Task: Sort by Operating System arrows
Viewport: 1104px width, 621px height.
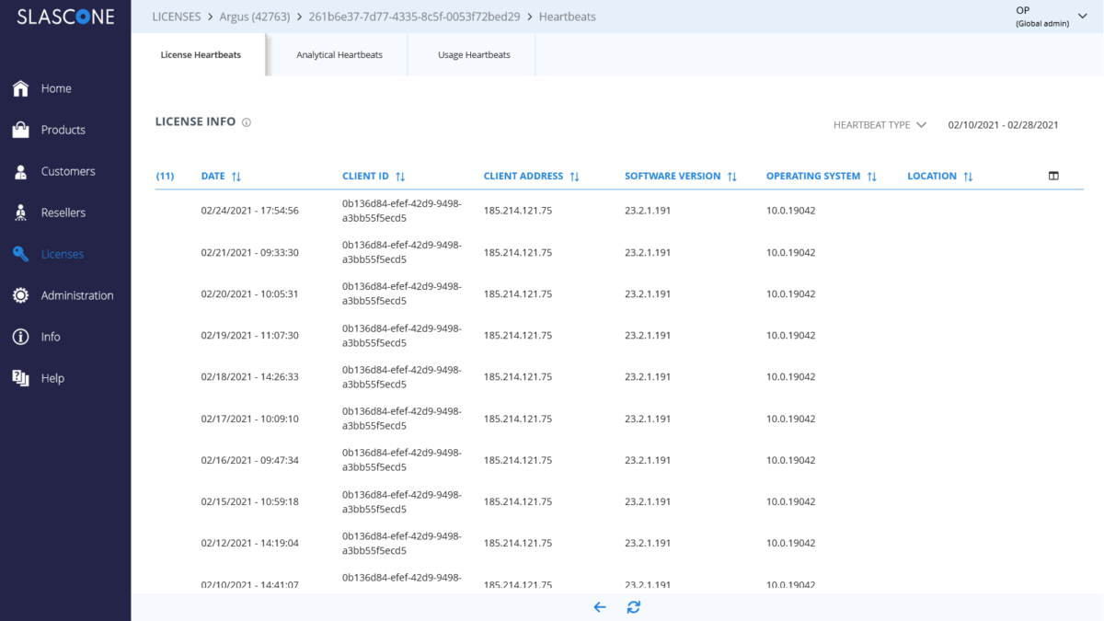Action: (871, 177)
